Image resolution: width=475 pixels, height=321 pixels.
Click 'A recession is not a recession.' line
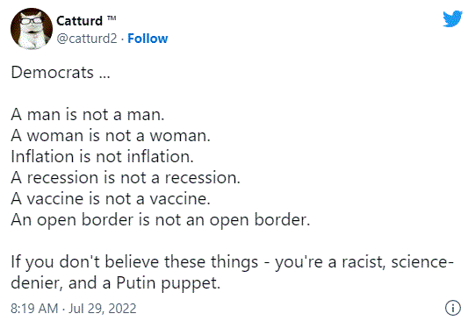coord(126,177)
